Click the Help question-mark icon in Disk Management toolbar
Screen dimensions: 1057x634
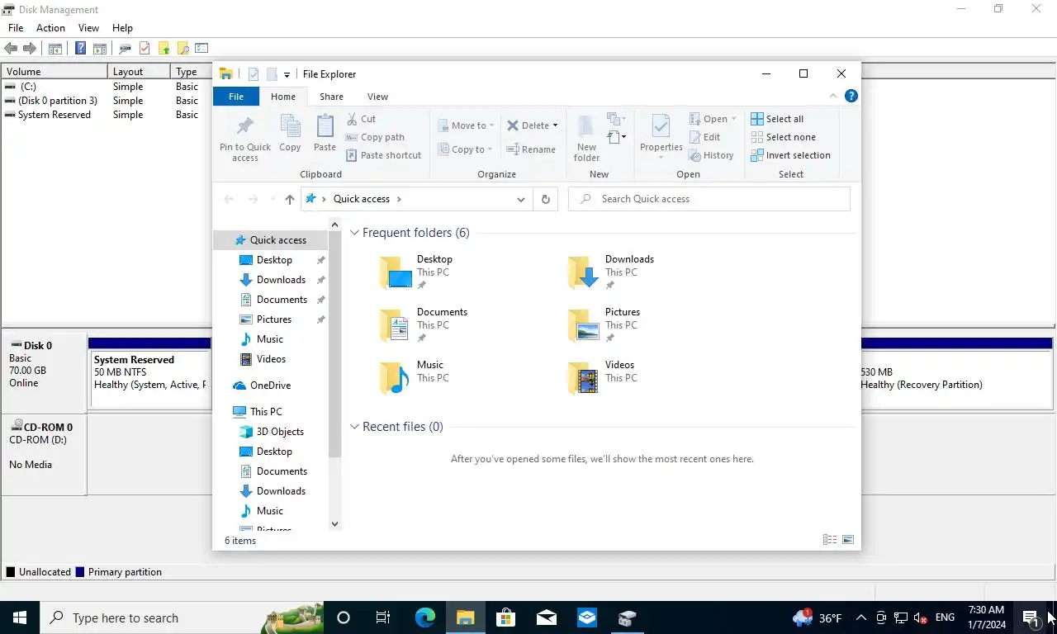click(80, 49)
